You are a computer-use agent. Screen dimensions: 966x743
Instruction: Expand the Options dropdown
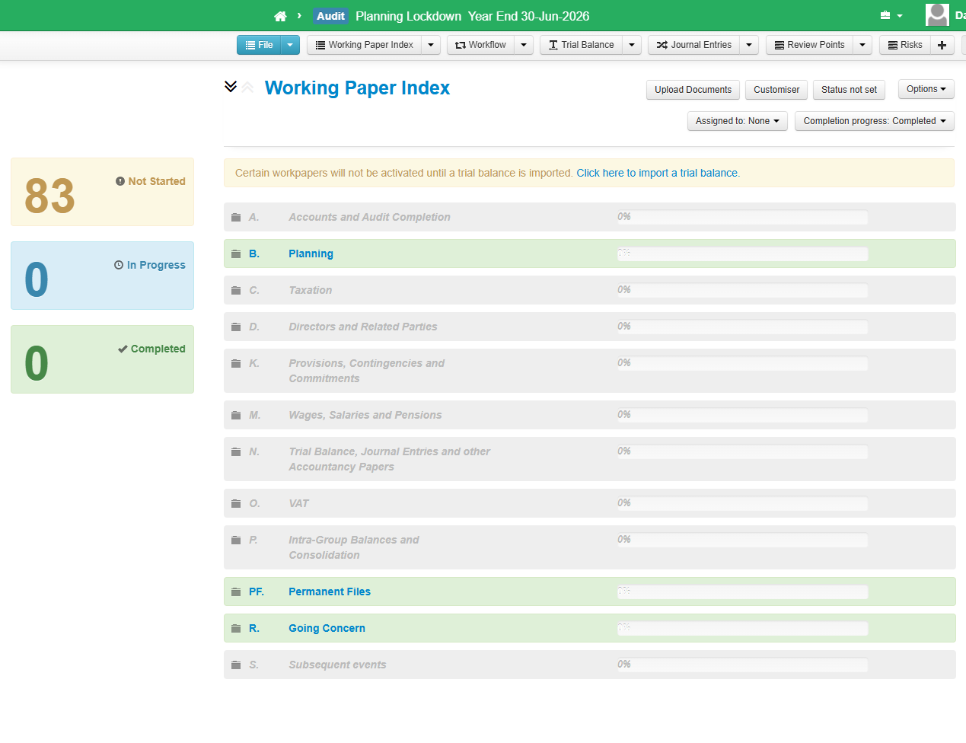pos(926,89)
